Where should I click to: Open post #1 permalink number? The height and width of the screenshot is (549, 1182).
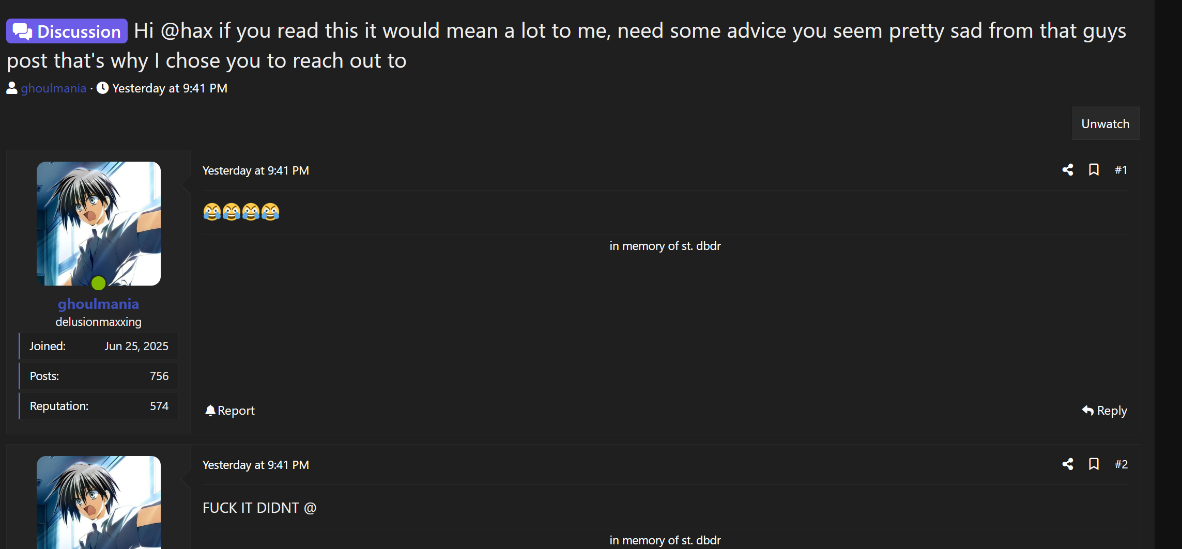coord(1121,170)
